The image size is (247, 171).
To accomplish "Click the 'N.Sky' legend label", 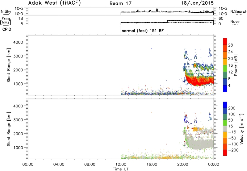I will pos(6,11).
